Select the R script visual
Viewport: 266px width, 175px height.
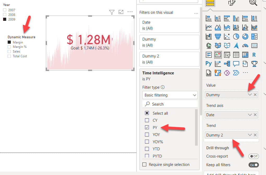click(x=255, y=55)
